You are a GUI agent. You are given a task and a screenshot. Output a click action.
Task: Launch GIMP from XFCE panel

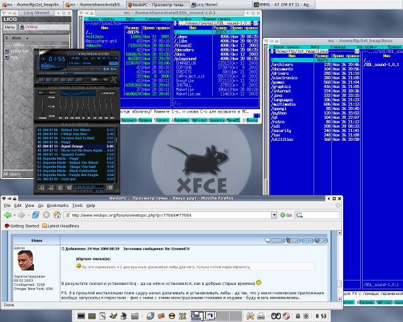[x=113, y=316]
